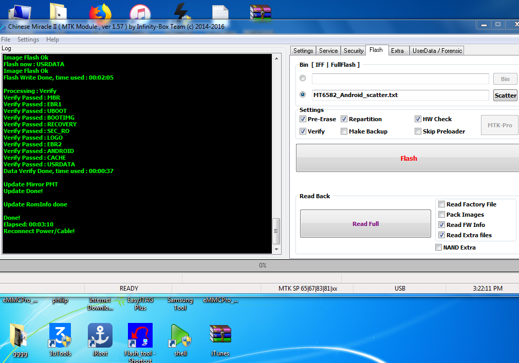Toggle the Read FW Info checkbox

point(441,225)
